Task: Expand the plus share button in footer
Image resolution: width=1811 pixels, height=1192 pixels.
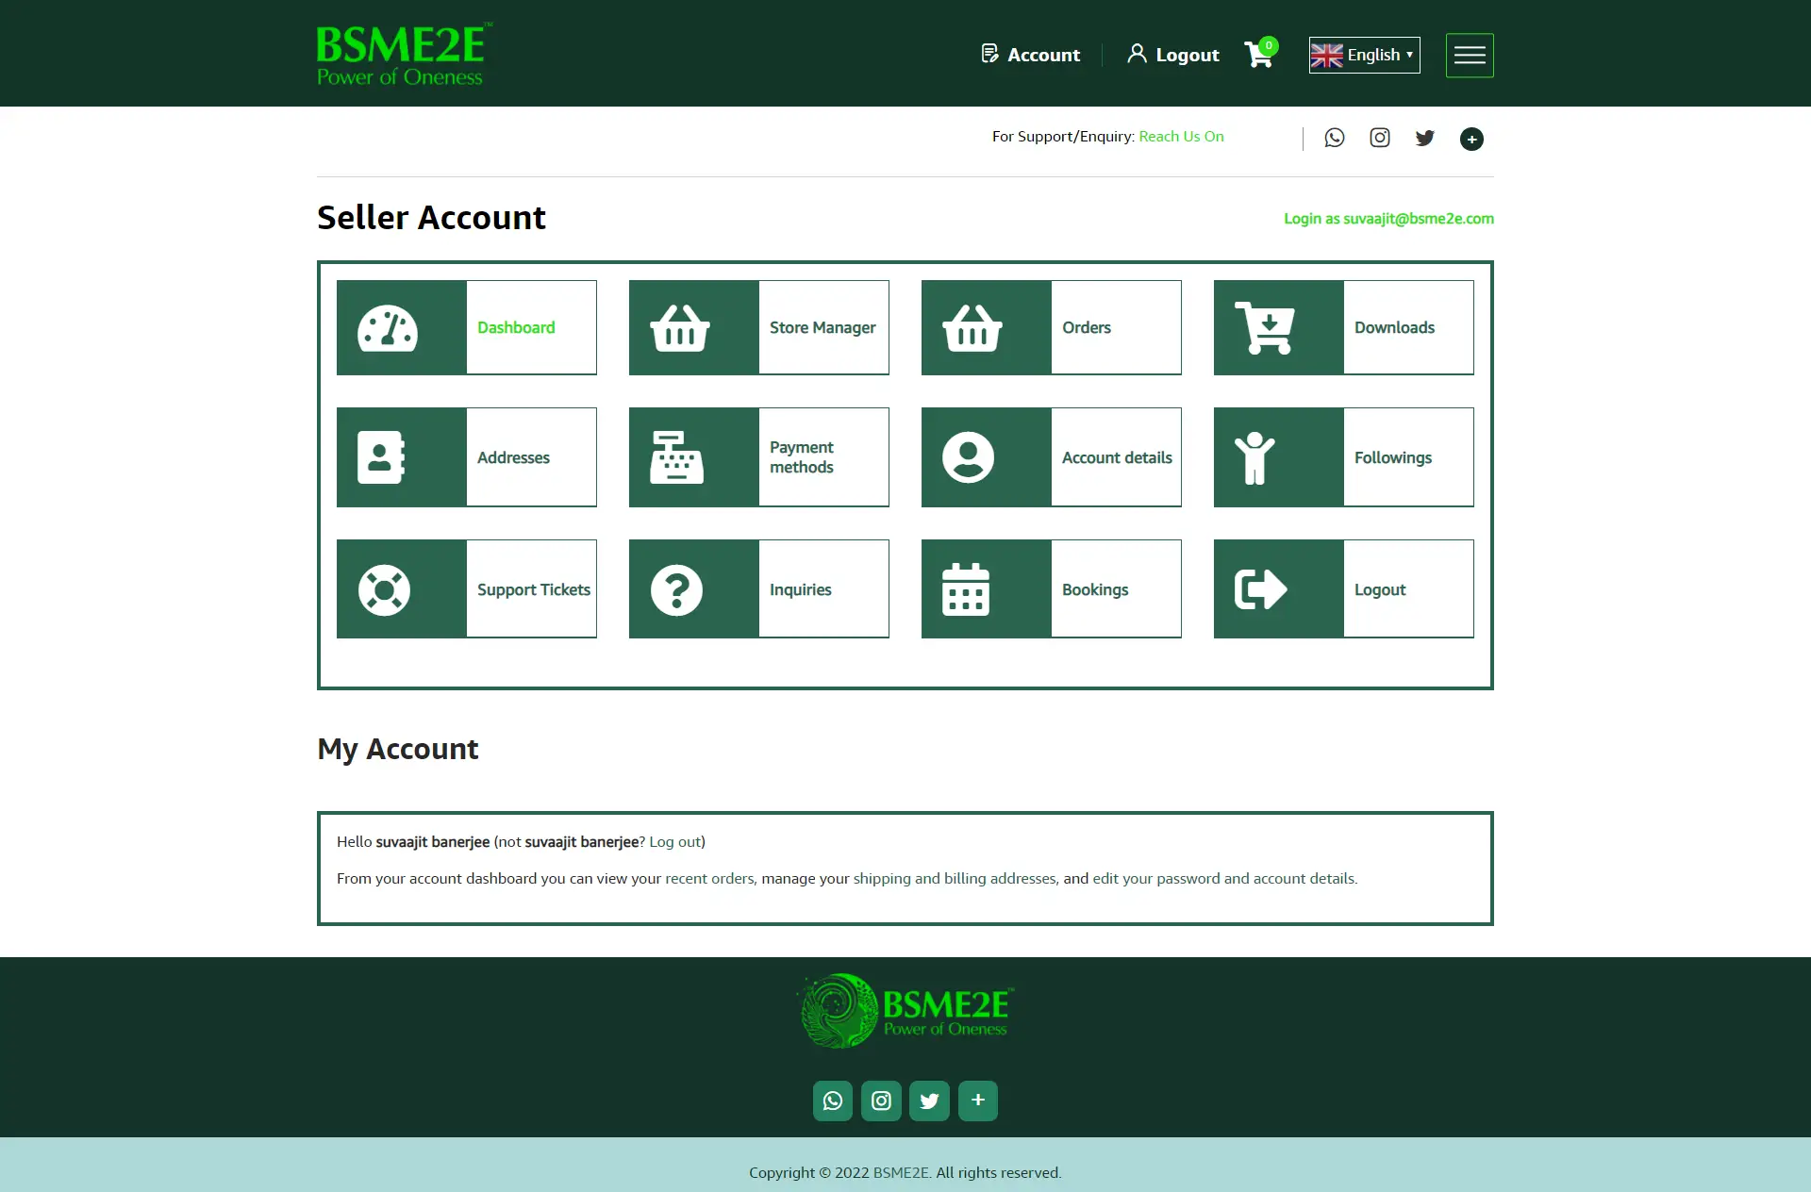Action: click(978, 1101)
